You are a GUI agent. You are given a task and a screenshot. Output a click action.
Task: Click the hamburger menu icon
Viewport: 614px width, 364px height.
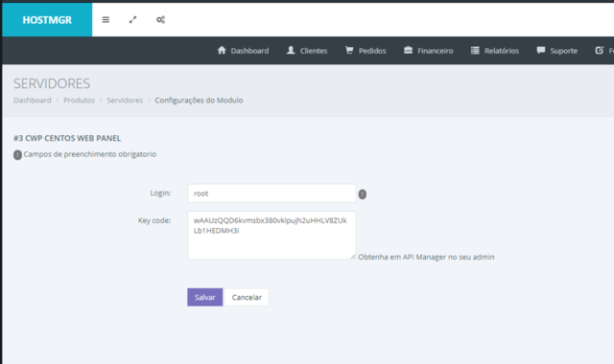pyautogui.click(x=106, y=19)
